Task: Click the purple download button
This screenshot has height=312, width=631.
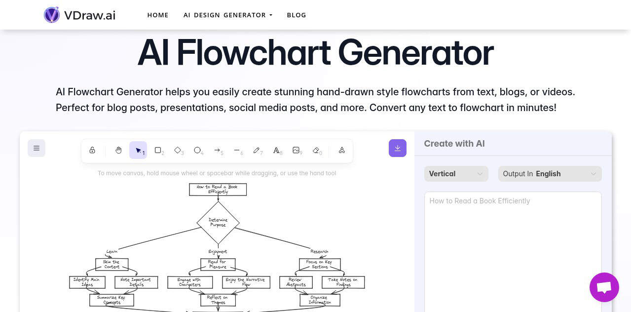Action: click(x=398, y=148)
